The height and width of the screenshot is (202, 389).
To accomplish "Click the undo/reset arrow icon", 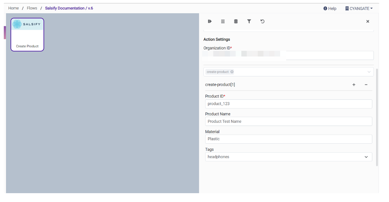I will 262,21.
